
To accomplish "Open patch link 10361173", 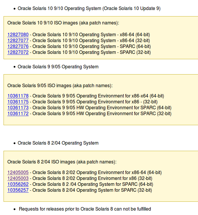I will coord(18,107).
